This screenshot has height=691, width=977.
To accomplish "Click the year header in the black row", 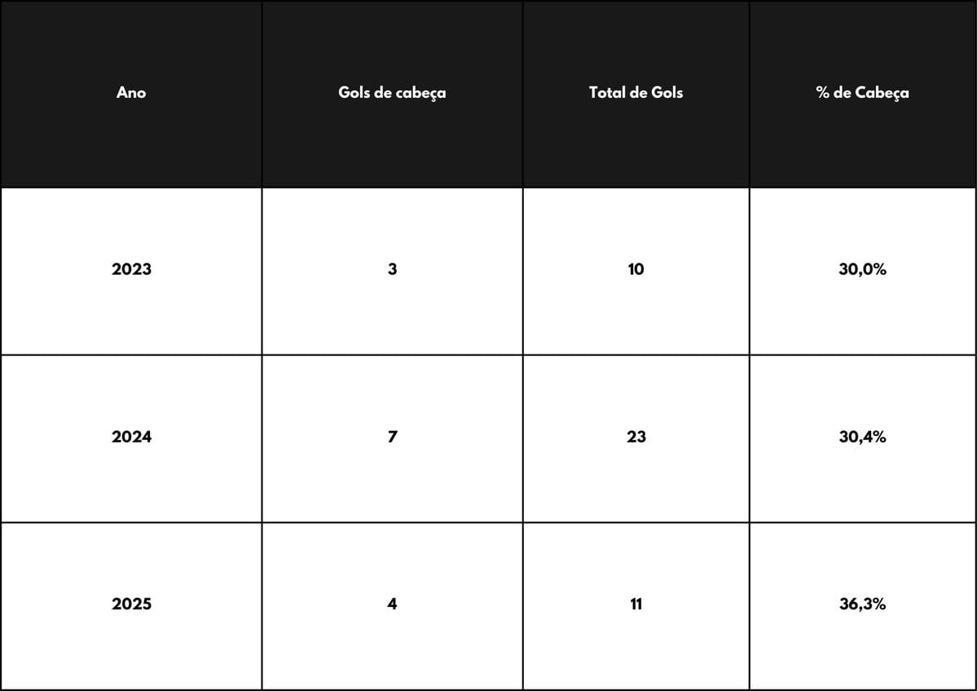I will click(131, 93).
